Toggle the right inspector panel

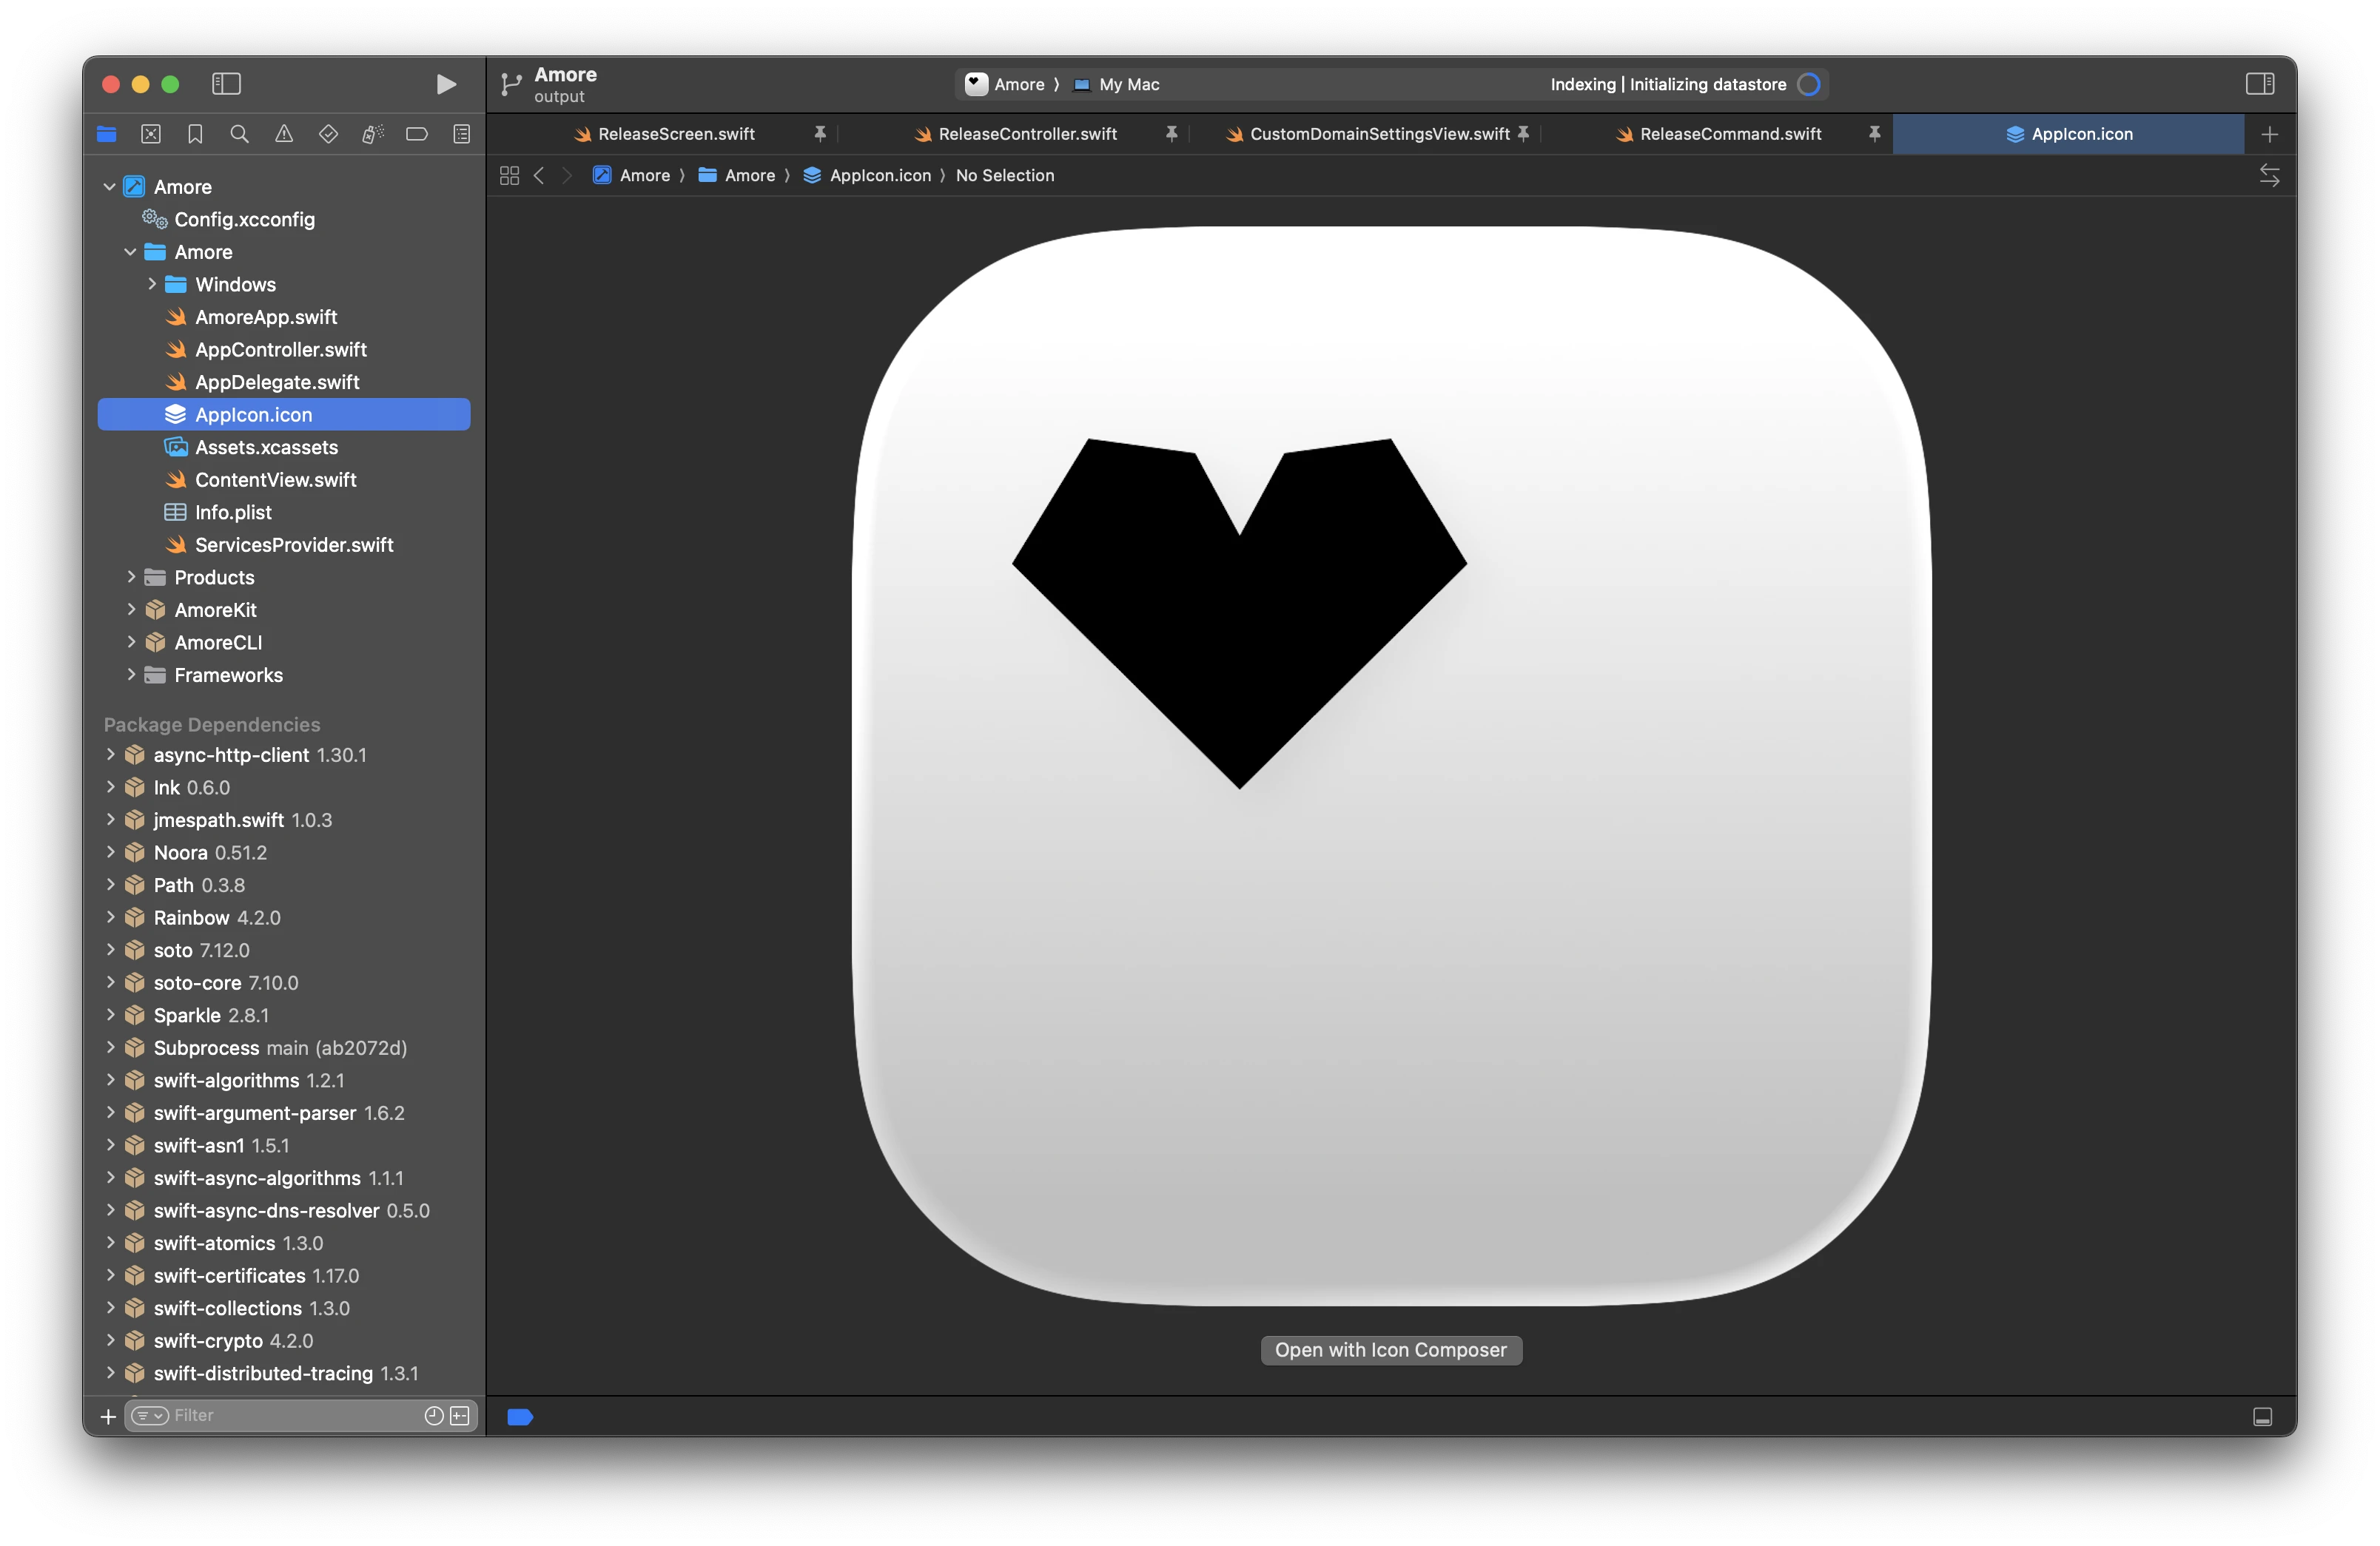[x=2261, y=84]
